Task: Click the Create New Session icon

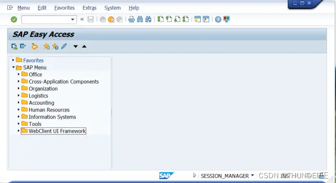Action: pos(197,19)
